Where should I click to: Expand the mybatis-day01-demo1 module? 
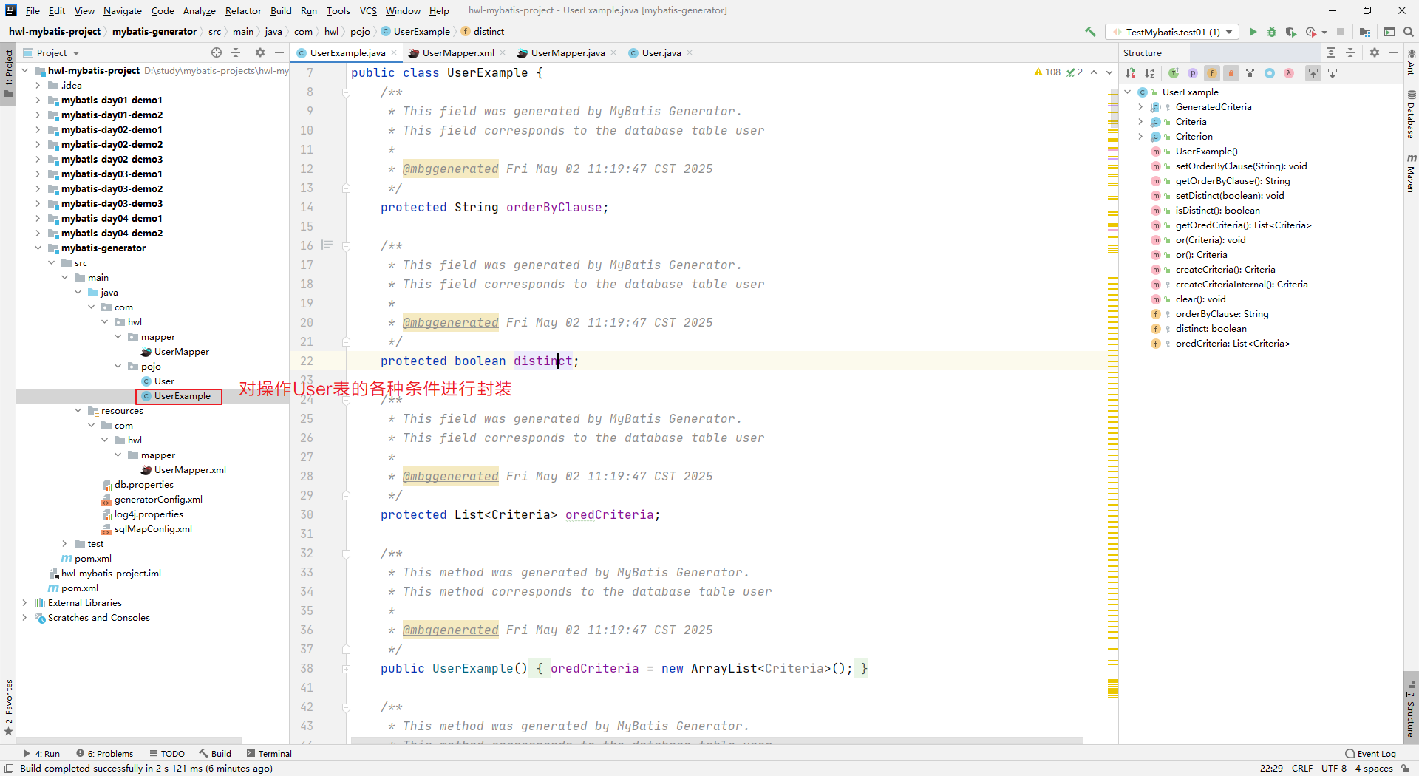click(x=38, y=100)
